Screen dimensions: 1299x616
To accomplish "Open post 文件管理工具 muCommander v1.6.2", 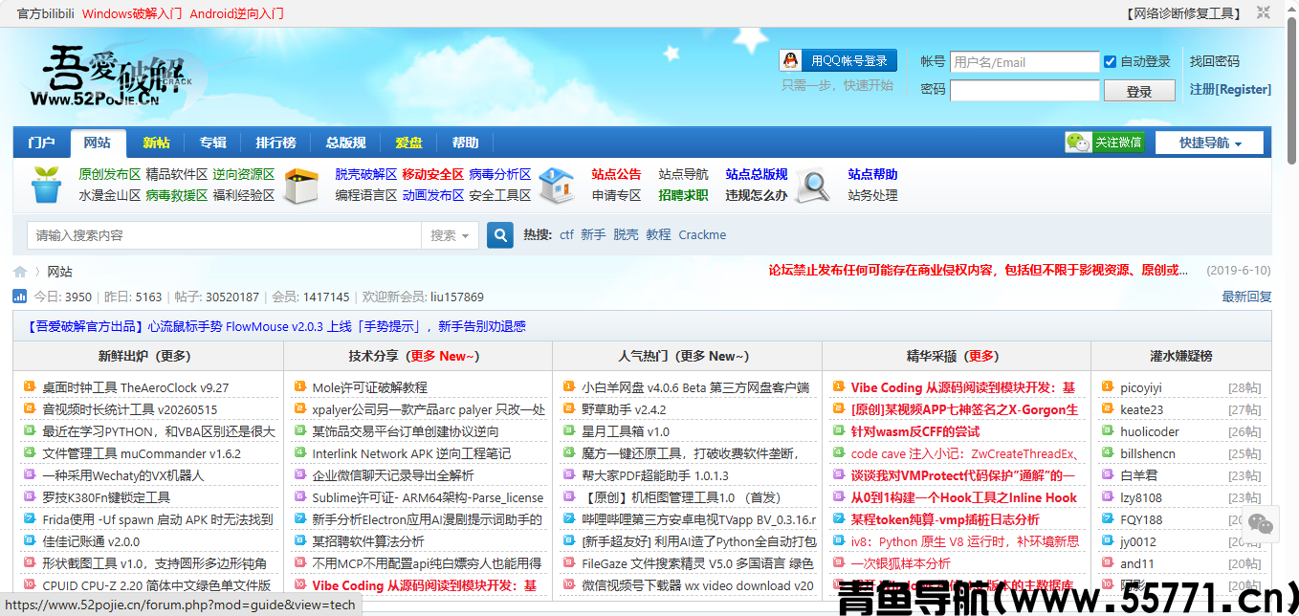I will tap(142, 453).
